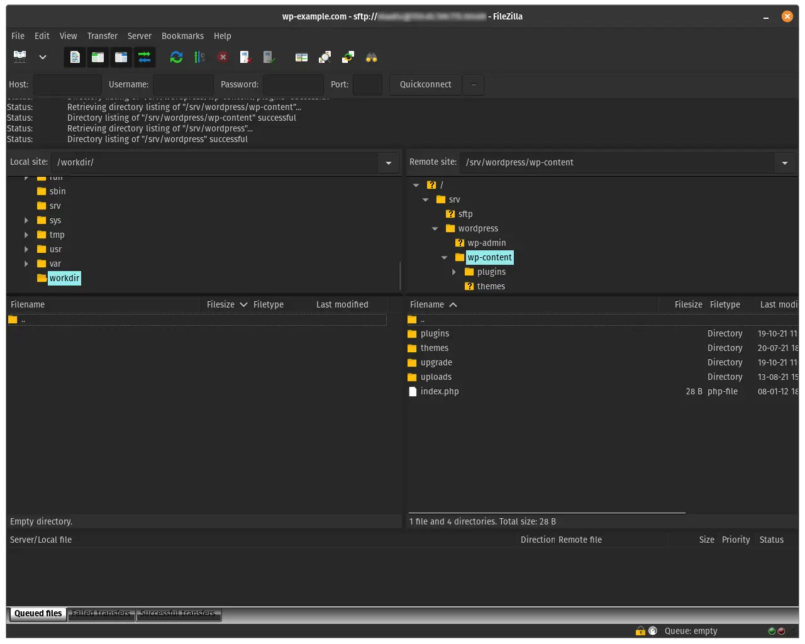
Task: Focus the Password input field
Action: click(x=293, y=84)
